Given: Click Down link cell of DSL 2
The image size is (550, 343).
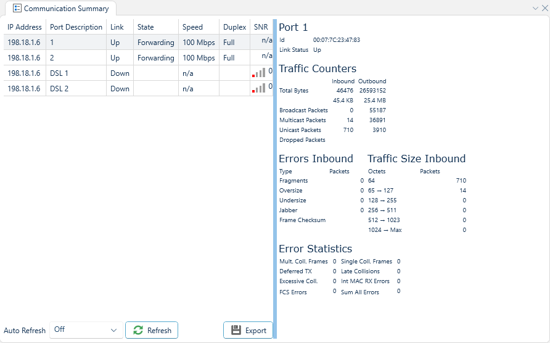Looking at the screenshot, I should coord(120,88).
